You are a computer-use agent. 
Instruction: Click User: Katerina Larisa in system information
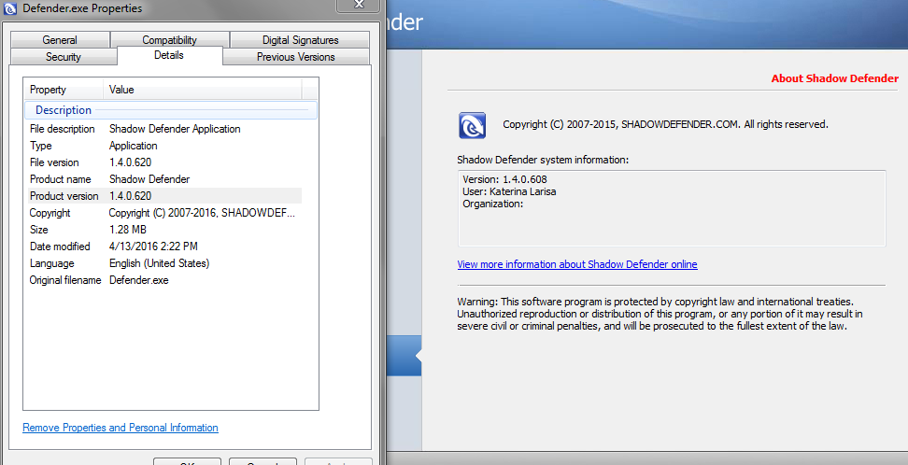510,191
